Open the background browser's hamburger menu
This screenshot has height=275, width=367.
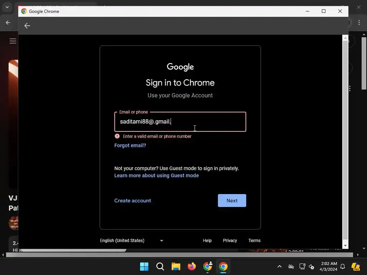coord(13,41)
